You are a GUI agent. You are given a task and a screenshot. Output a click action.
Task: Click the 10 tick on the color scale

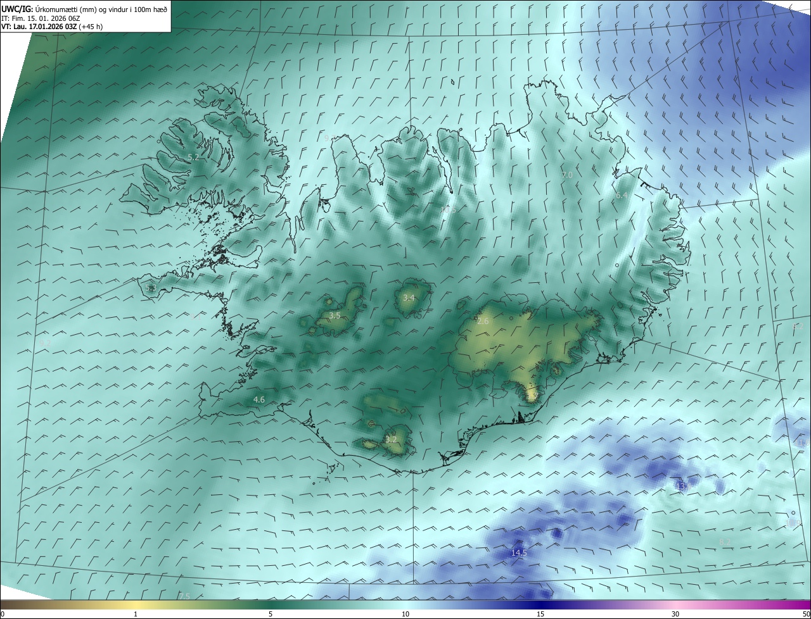[x=405, y=614]
